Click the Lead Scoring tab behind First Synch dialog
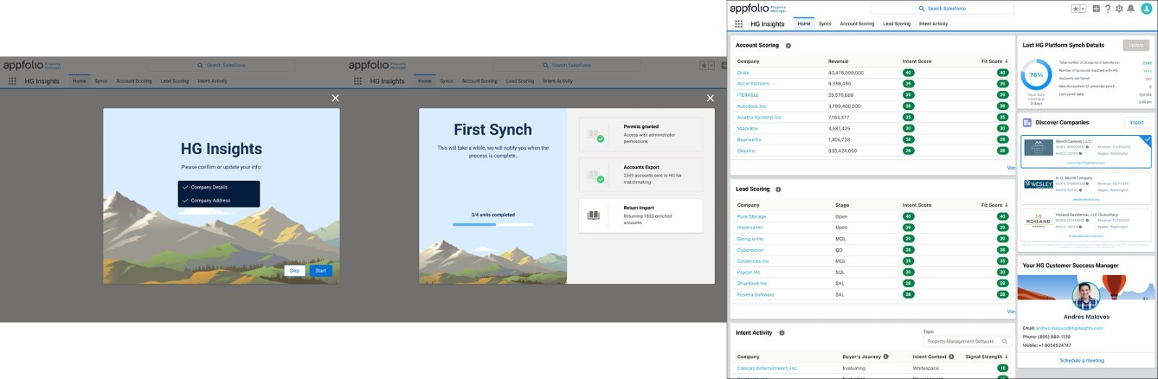Viewport: 1158px width, 379px height. coord(520,81)
